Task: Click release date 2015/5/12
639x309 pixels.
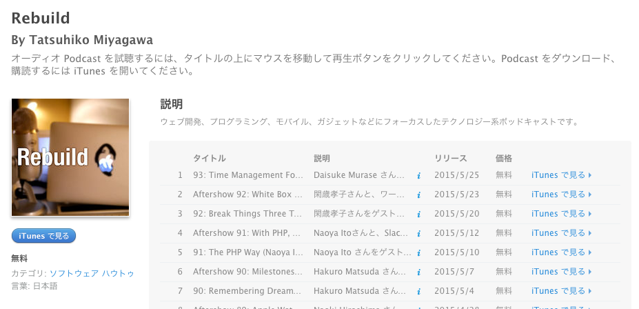Action: tap(456, 233)
